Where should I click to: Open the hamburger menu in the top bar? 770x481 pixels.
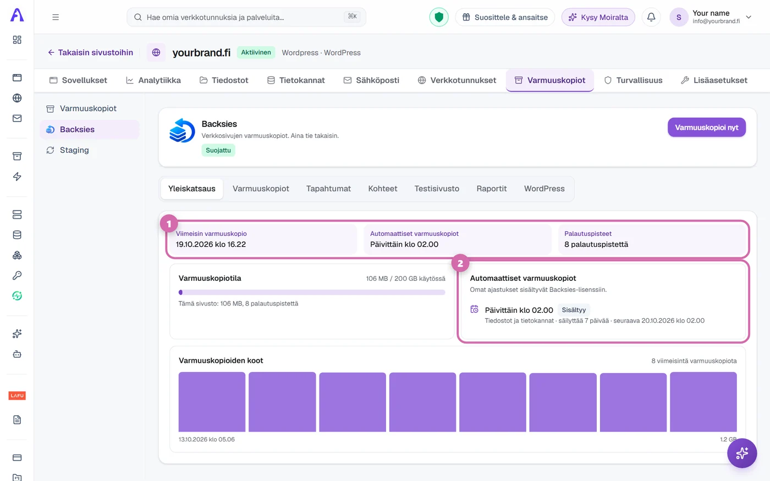click(x=56, y=17)
